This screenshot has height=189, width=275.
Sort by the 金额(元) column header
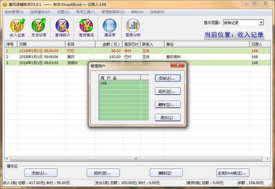[x=108, y=44]
